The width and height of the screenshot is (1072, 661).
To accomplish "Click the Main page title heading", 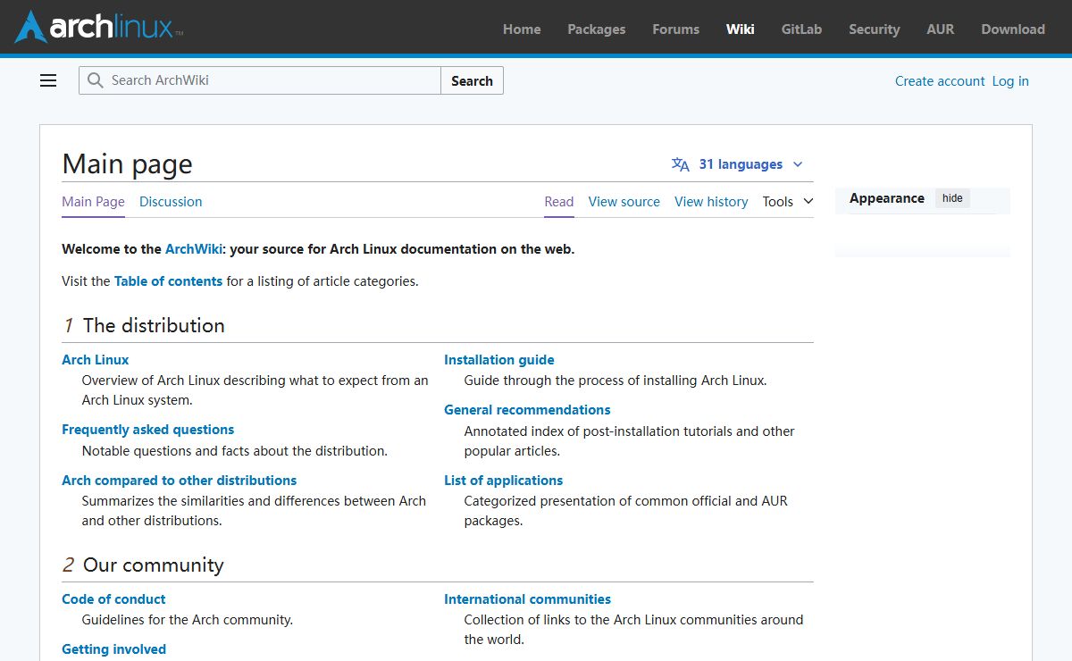I will (x=127, y=164).
